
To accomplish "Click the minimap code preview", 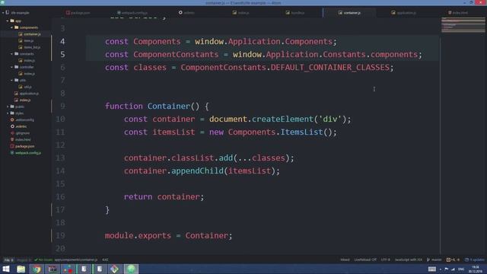I will 463,25.
